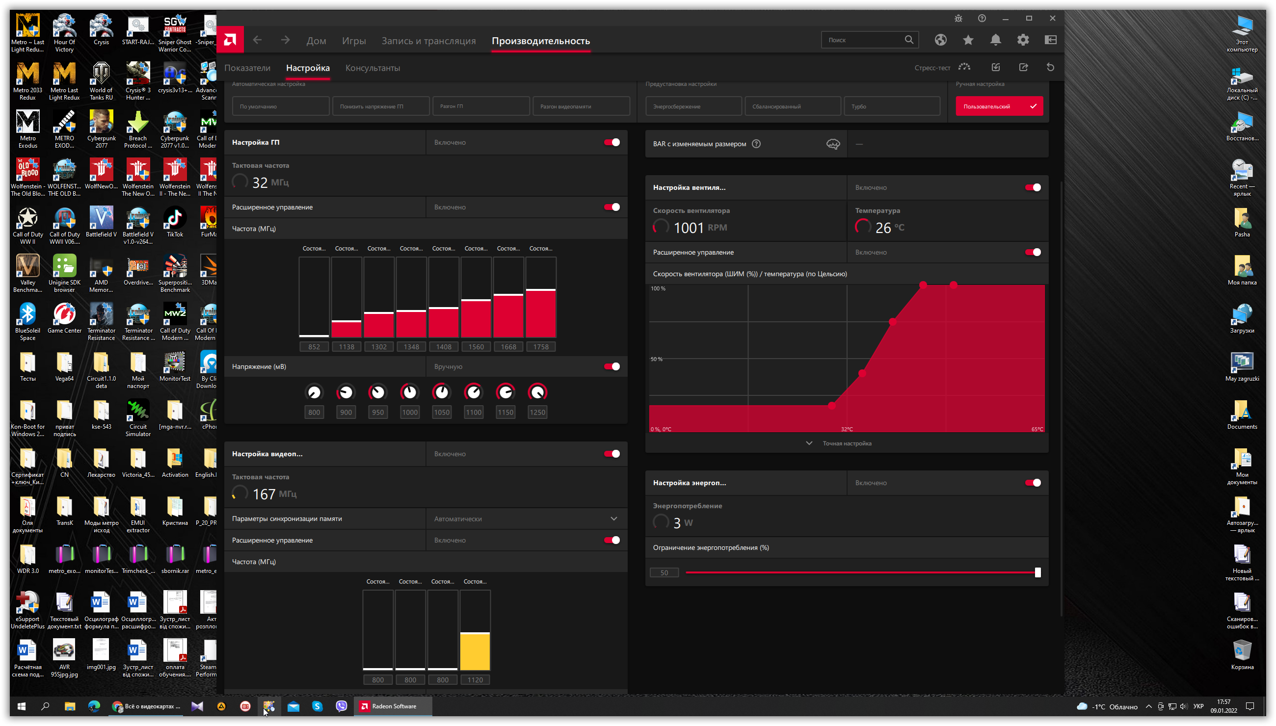The height and width of the screenshot is (726, 1276).
Task: Click the reset performance settings icon
Action: point(1050,67)
